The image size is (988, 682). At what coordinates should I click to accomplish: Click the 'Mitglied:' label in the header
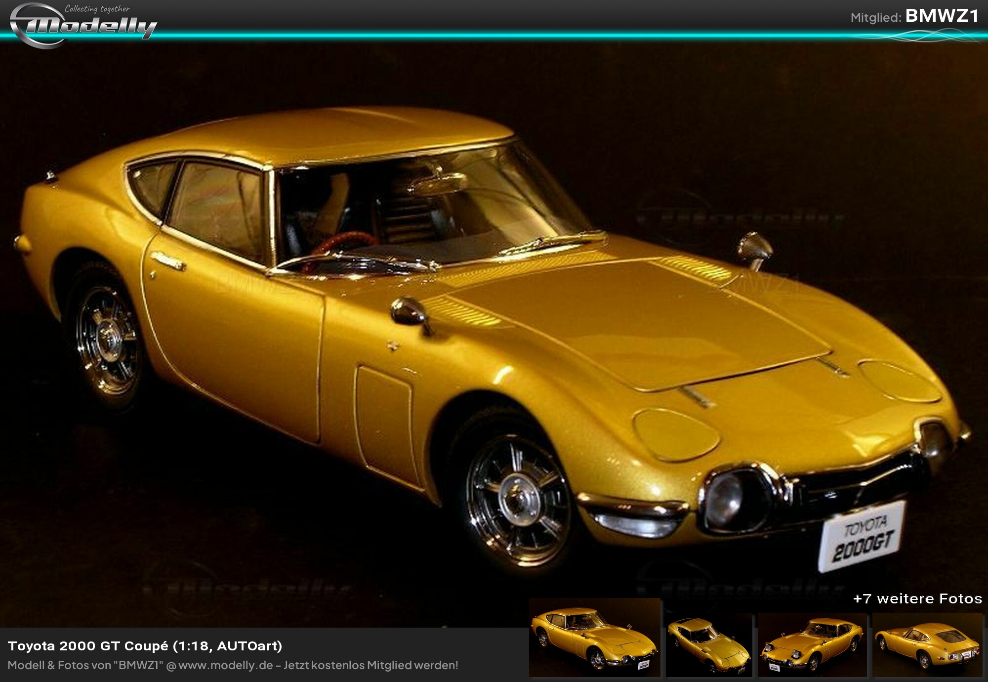pos(876,18)
